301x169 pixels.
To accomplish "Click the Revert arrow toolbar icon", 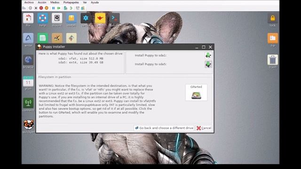I will tap(71, 8).
